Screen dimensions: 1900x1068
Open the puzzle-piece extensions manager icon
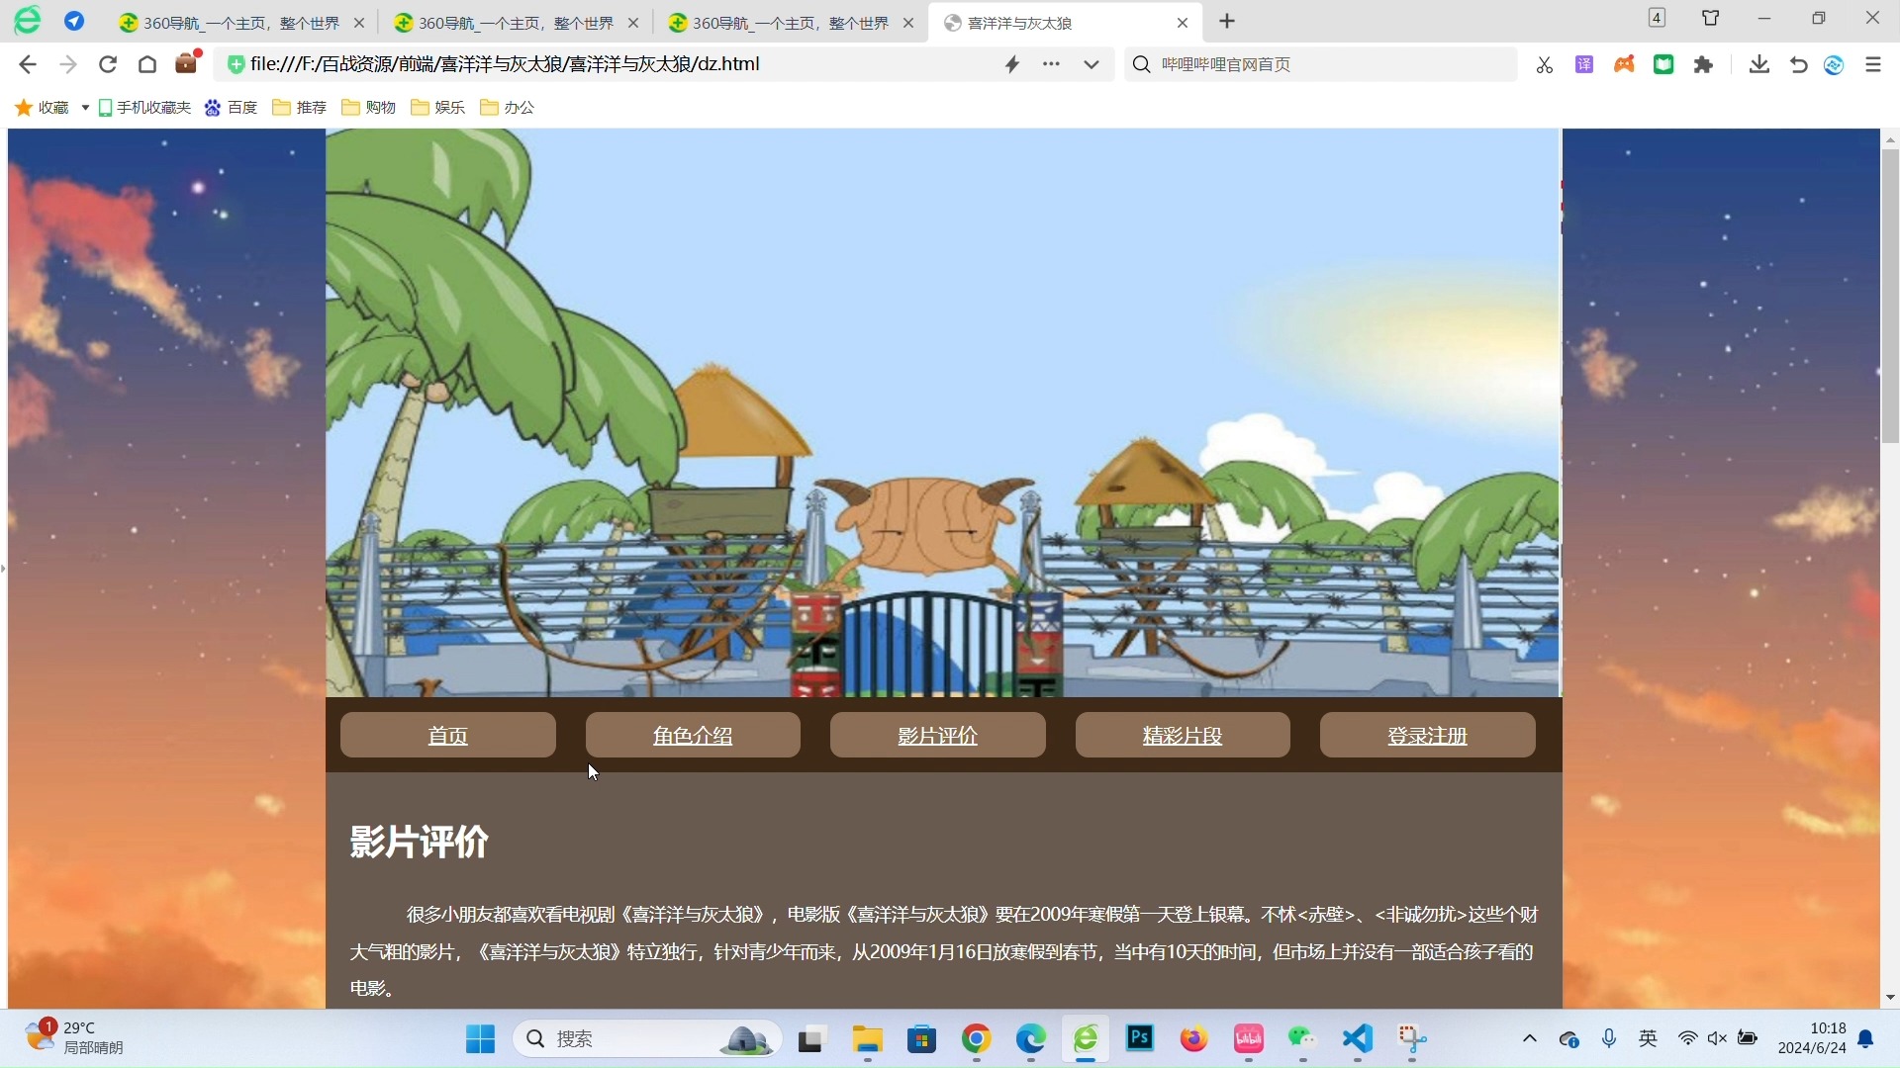1703,64
